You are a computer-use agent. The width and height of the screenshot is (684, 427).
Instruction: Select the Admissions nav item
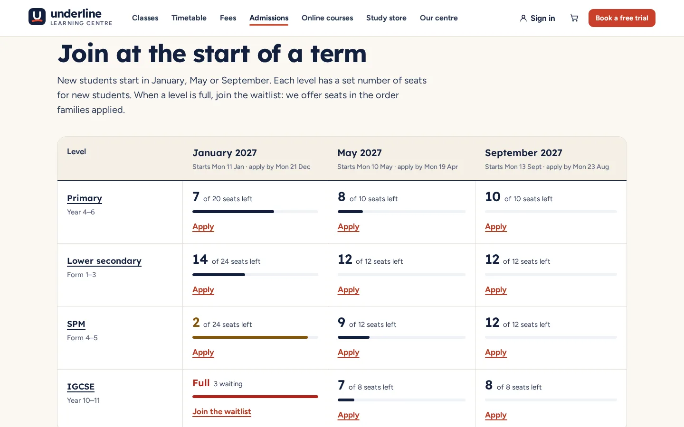[269, 18]
